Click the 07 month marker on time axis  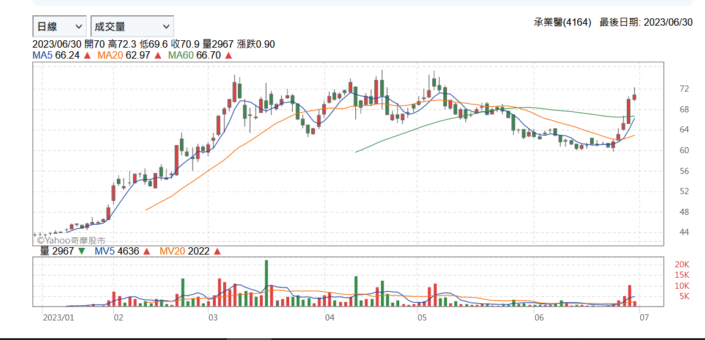pyautogui.click(x=640, y=317)
